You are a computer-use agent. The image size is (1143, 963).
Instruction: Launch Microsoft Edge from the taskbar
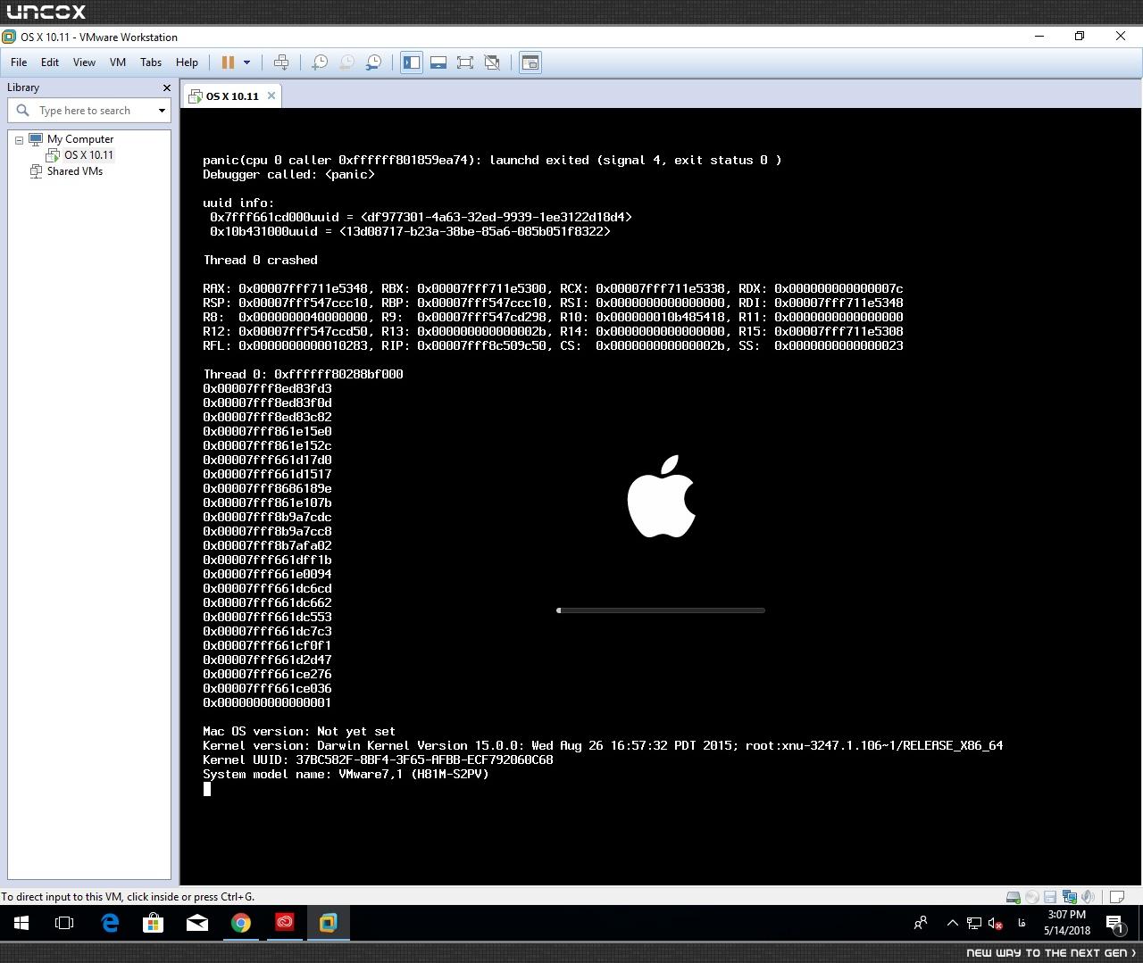pos(110,923)
